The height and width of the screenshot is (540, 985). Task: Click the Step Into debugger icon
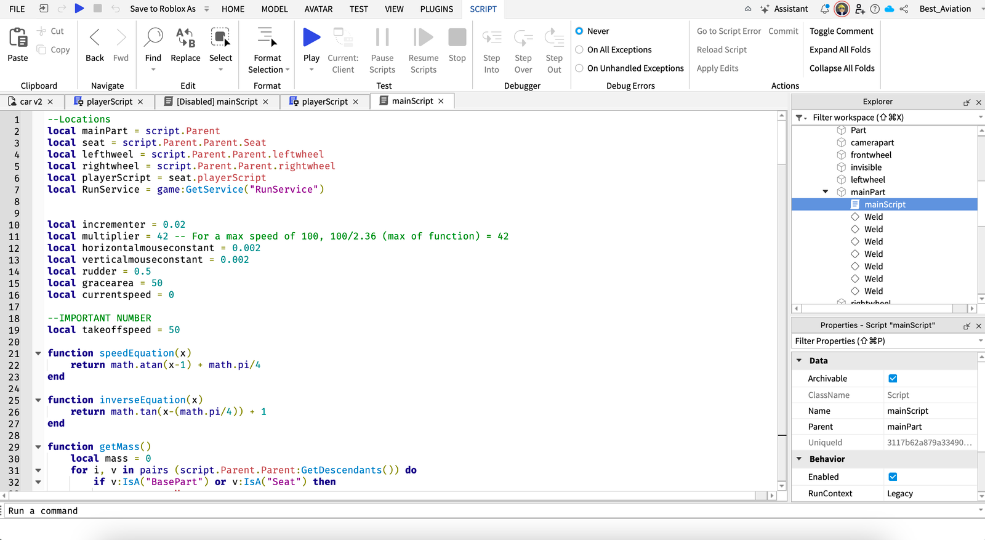click(x=491, y=38)
